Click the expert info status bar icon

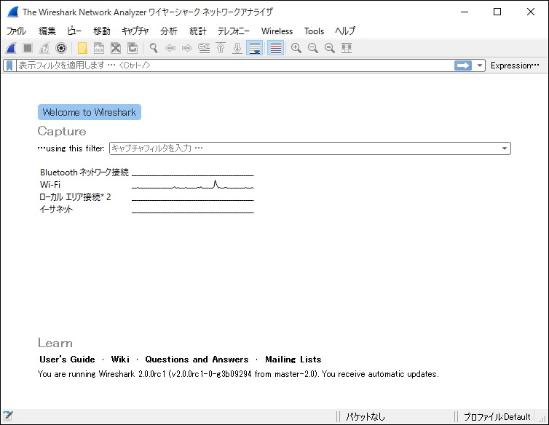point(8,416)
